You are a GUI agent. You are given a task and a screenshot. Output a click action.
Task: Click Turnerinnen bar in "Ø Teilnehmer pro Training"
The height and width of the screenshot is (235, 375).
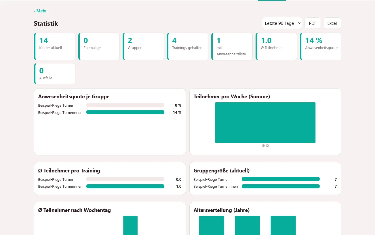pyautogui.click(x=125, y=186)
